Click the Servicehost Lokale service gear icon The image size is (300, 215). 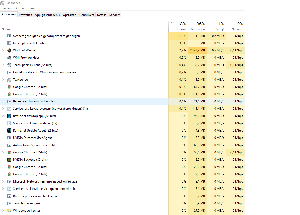click(x=9, y=189)
